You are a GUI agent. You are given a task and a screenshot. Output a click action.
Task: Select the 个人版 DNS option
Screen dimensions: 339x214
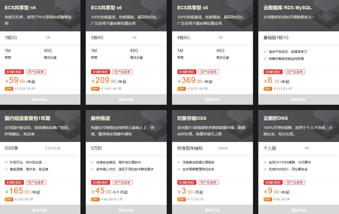(270, 148)
